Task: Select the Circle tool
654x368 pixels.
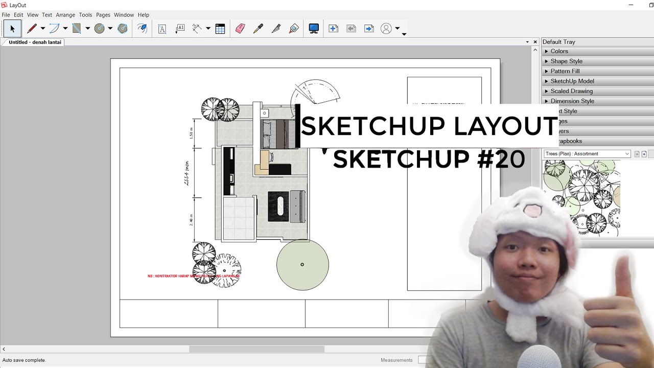Action: 99,29
